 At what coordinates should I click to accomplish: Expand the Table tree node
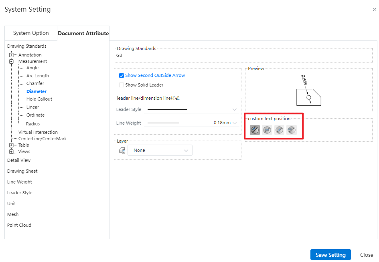[11, 145]
